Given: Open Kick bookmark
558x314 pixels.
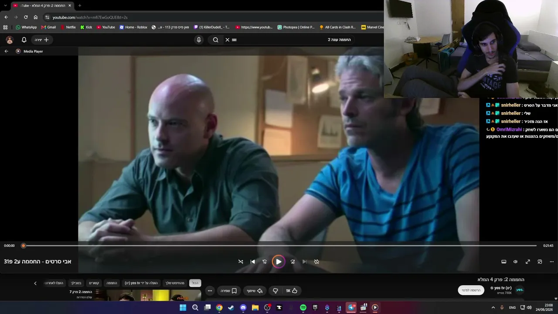Looking at the screenshot, I should point(86,27).
